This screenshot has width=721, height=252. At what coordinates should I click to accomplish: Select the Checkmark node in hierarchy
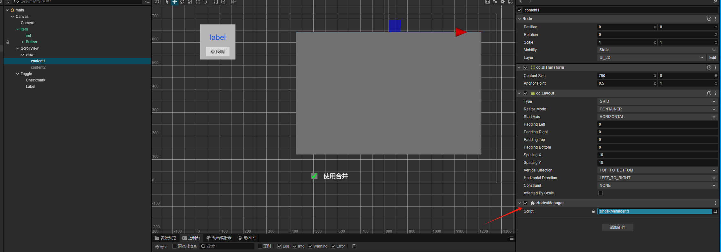click(x=35, y=80)
